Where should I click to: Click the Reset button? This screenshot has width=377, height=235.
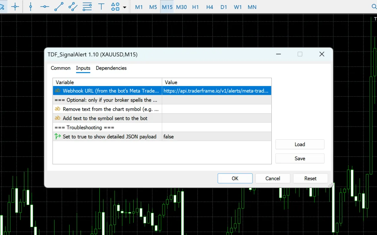pyautogui.click(x=310, y=178)
